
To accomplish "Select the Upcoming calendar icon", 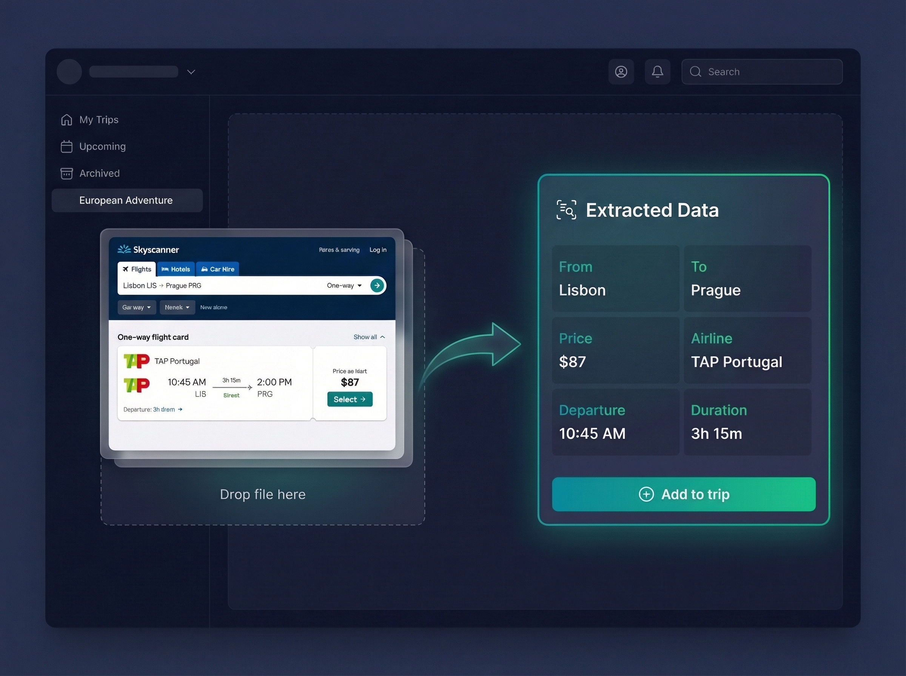I will tap(67, 146).
